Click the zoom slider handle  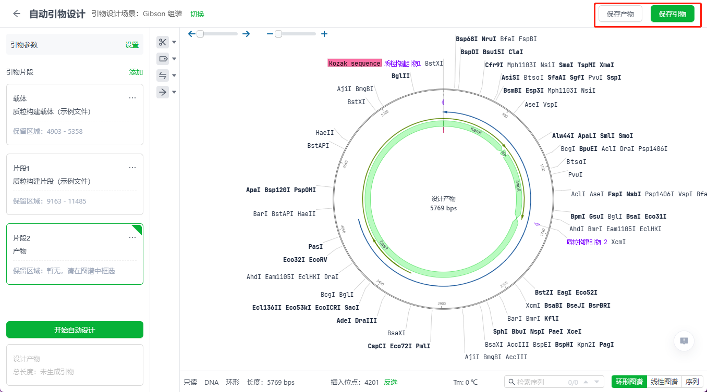[x=278, y=34]
